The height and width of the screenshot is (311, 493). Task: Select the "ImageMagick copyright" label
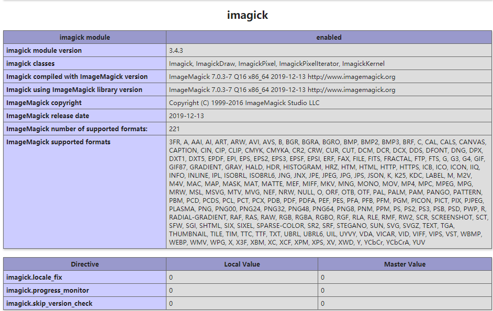[x=44, y=103]
